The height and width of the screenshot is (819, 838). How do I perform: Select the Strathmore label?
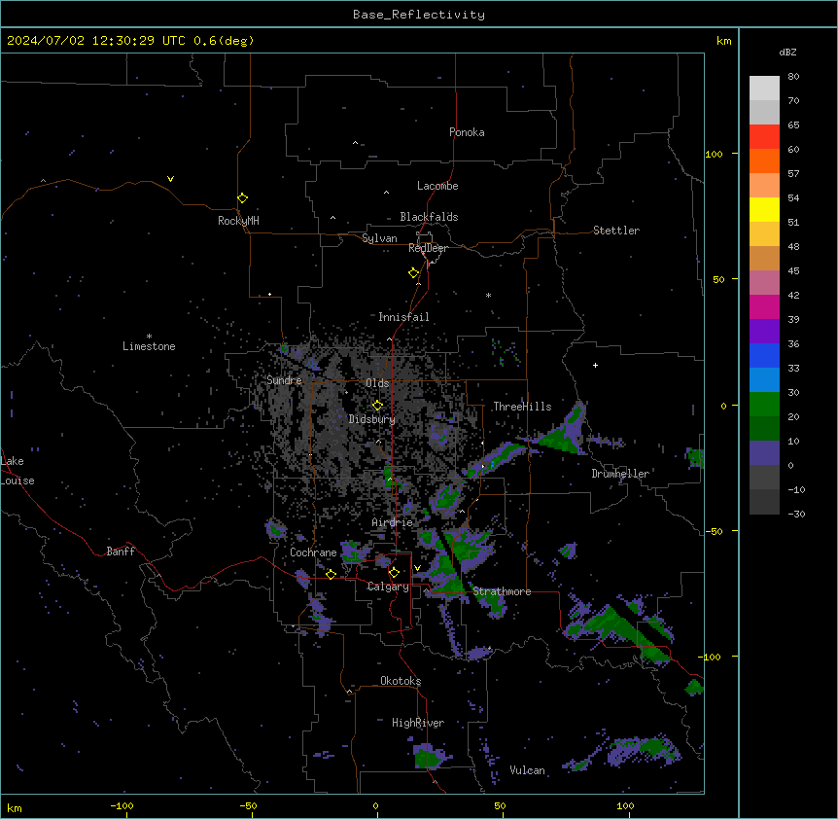click(502, 591)
